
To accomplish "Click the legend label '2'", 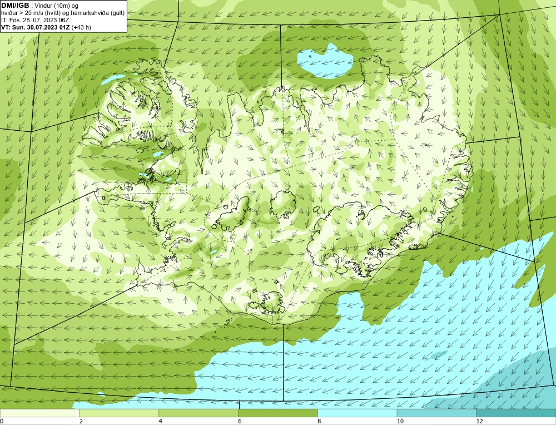I will (81, 422).
